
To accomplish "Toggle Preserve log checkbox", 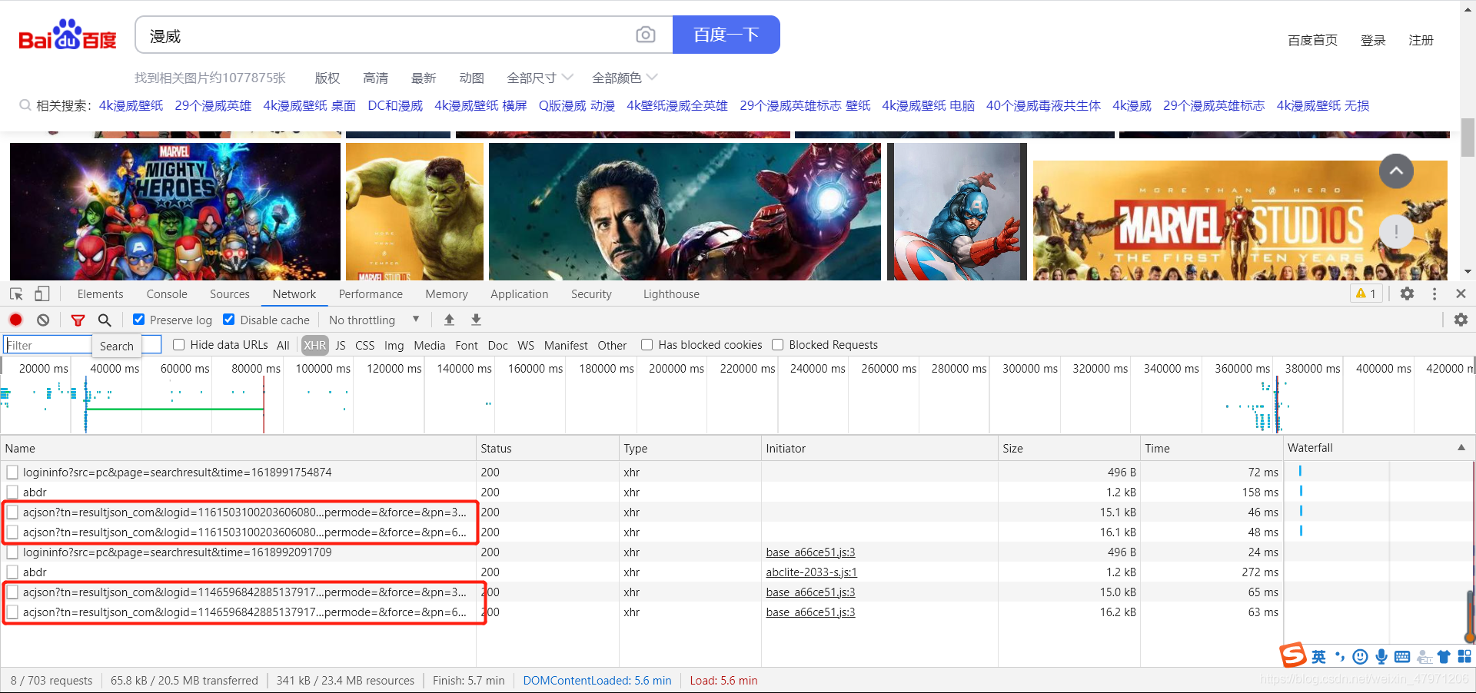I will 138,320.
